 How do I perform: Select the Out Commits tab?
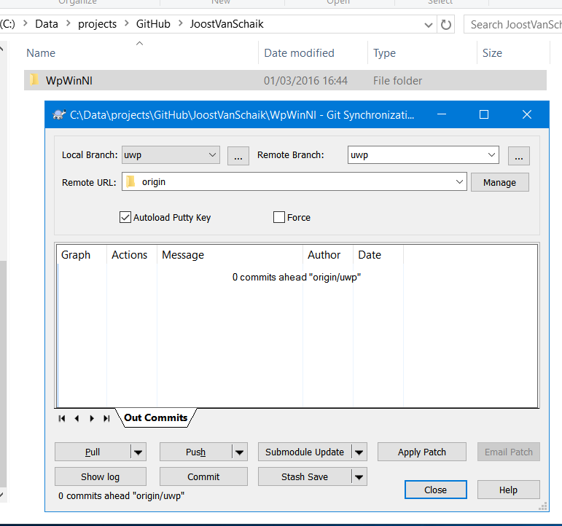click(x=155, y=417)
